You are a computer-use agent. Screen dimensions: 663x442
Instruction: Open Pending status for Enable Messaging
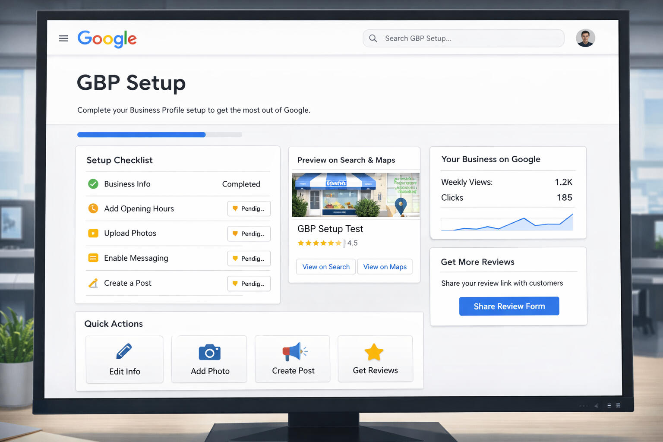click(249, 259)
